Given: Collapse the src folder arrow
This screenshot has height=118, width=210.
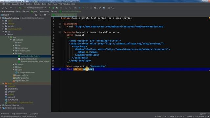Looking at the screenshot, I should [3, 32].
